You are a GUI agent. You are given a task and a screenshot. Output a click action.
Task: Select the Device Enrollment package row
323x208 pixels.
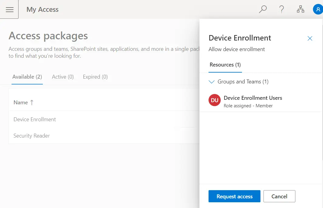[x=35, y=119]
